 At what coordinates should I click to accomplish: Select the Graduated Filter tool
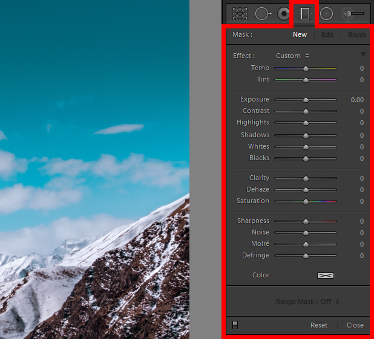click(x=305, y=13)
